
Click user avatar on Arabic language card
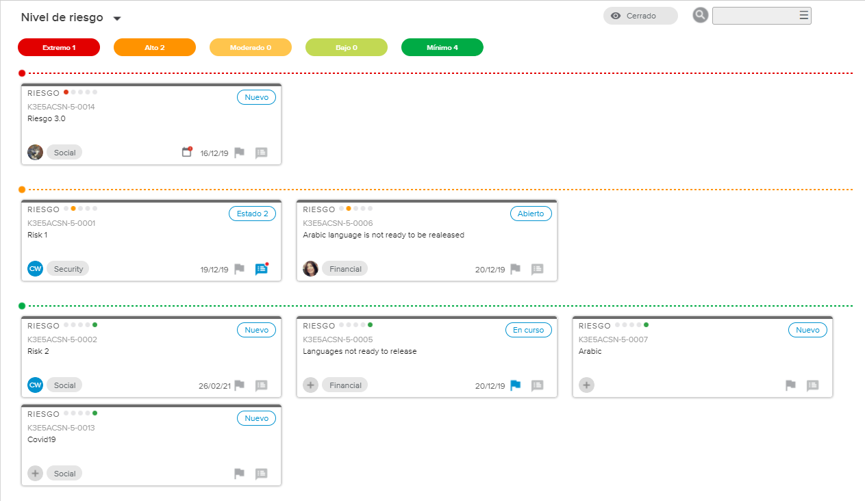310,269
